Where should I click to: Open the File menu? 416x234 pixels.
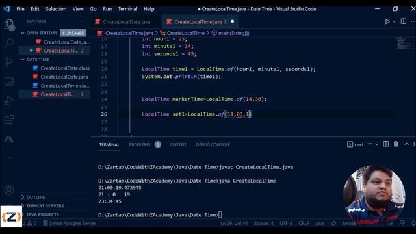tap(20, 9)
